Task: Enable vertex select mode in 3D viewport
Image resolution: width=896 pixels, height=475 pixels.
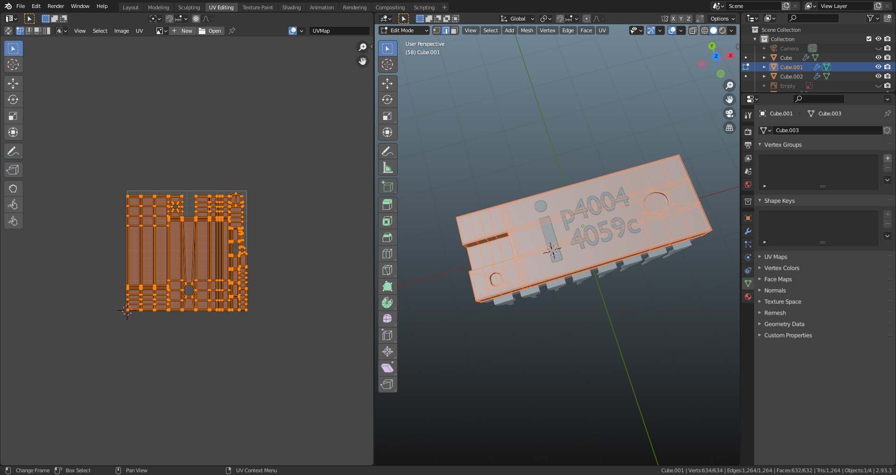Action: 436,30
